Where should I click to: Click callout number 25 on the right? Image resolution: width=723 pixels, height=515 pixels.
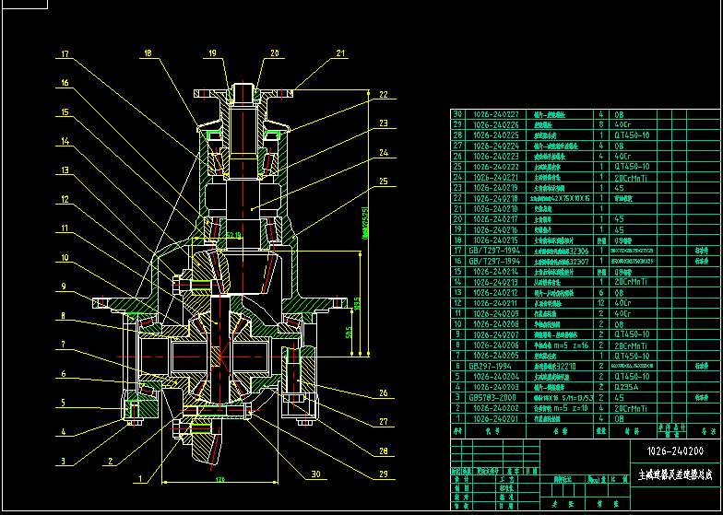[x=383, y=182]
